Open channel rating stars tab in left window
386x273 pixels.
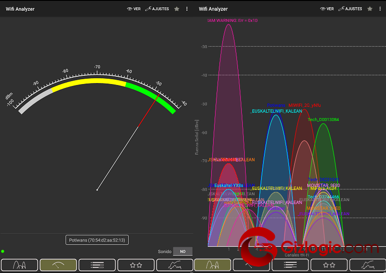click(136, 265)
